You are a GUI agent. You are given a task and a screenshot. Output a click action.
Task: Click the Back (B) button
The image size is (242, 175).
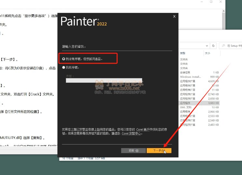click(133, 151)
